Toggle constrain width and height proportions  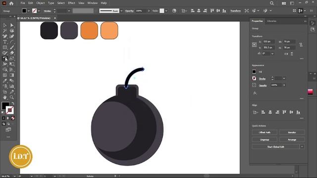[x=301, y=44]
